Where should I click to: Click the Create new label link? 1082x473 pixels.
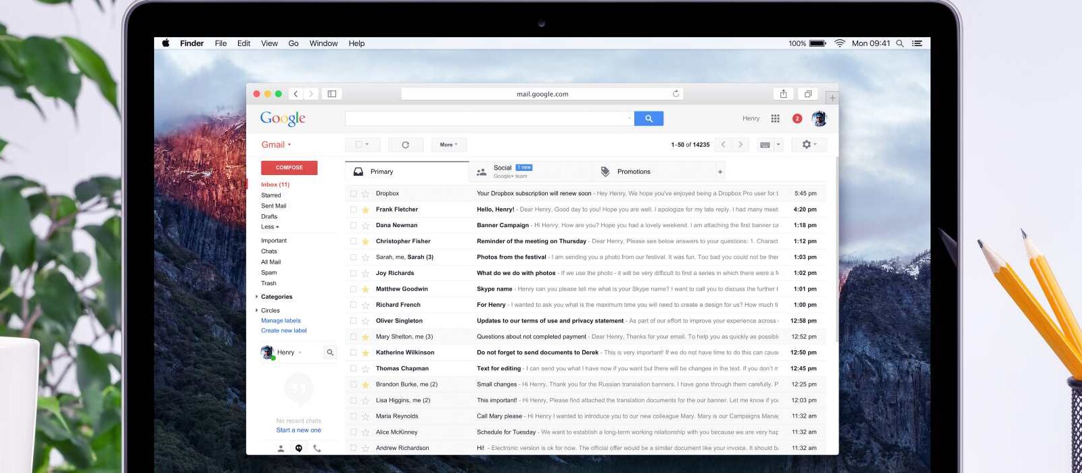pyautogui.click(x=284, y=331)
